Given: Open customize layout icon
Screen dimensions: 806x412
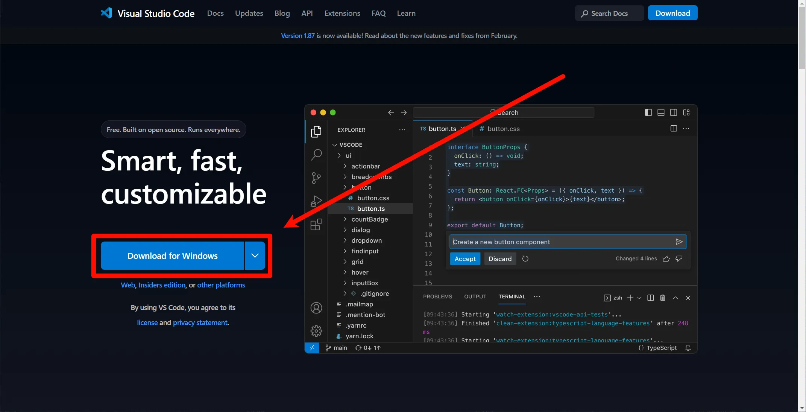Looking at the screenshot, I should point(686,113).
